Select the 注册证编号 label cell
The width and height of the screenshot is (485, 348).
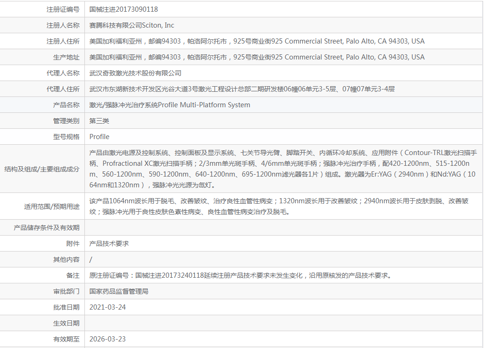(63, 9)
